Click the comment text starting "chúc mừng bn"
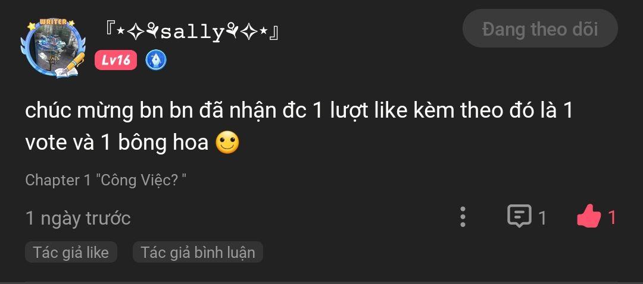643x284 pixels. pos(298,127)
